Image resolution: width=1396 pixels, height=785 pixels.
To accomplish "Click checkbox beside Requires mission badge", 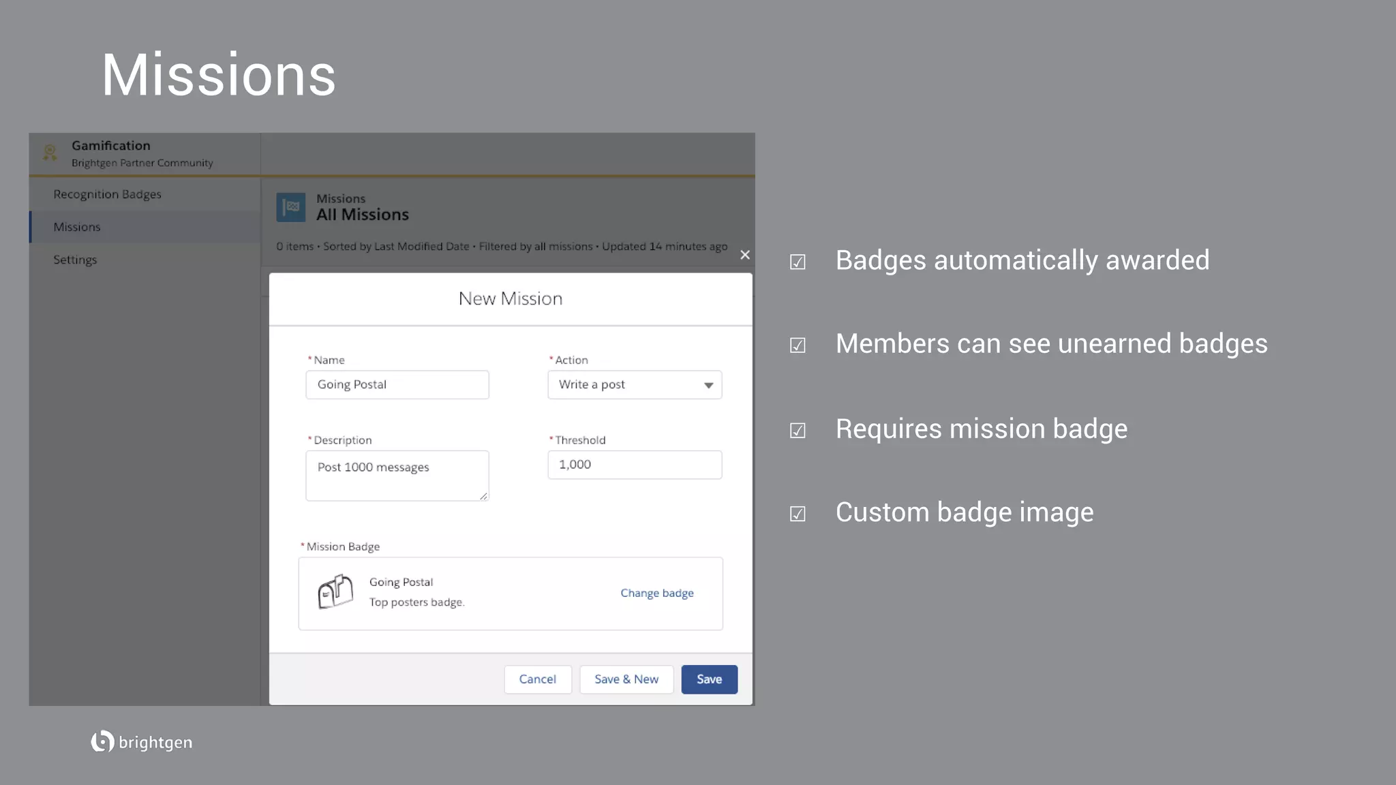I will pyautogui.click(x=798, y=431).
